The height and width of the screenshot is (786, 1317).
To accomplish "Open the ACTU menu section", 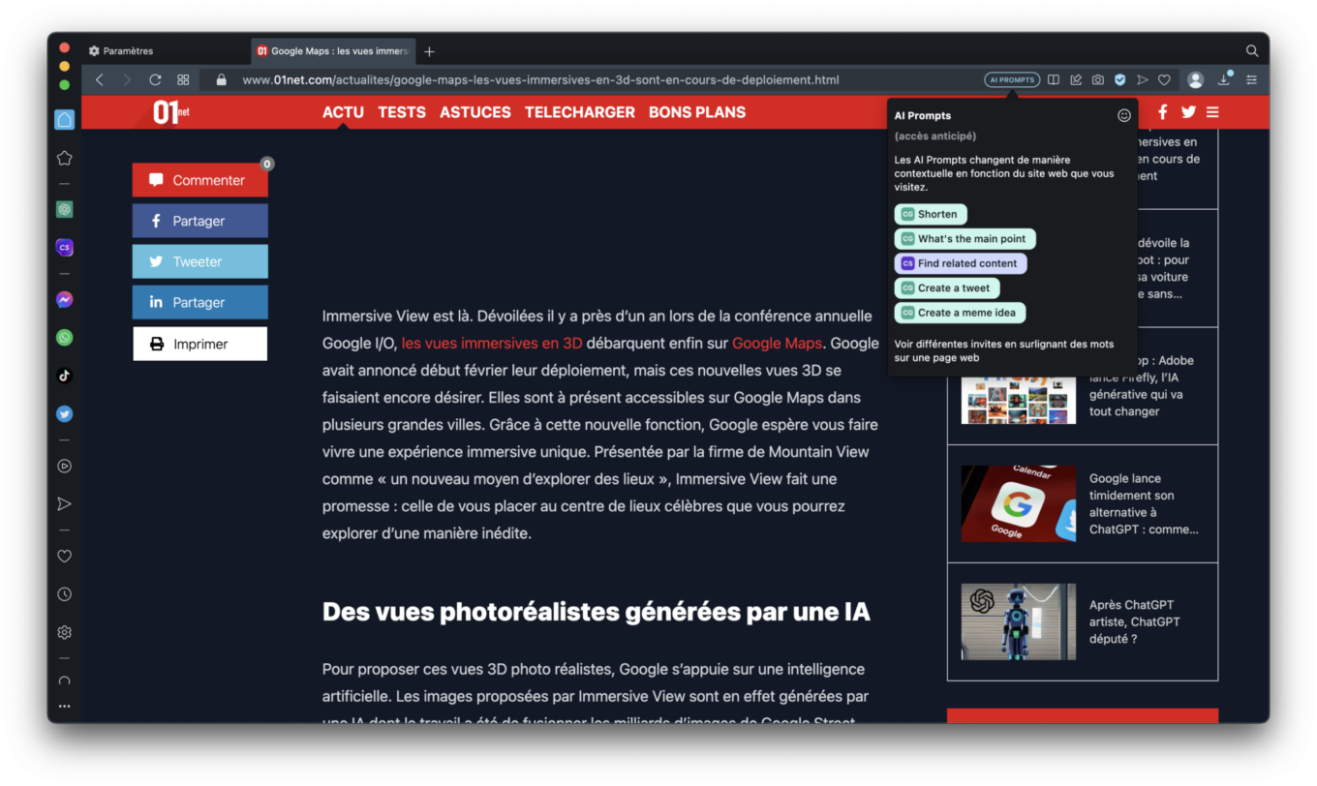I will pos(343,112).
